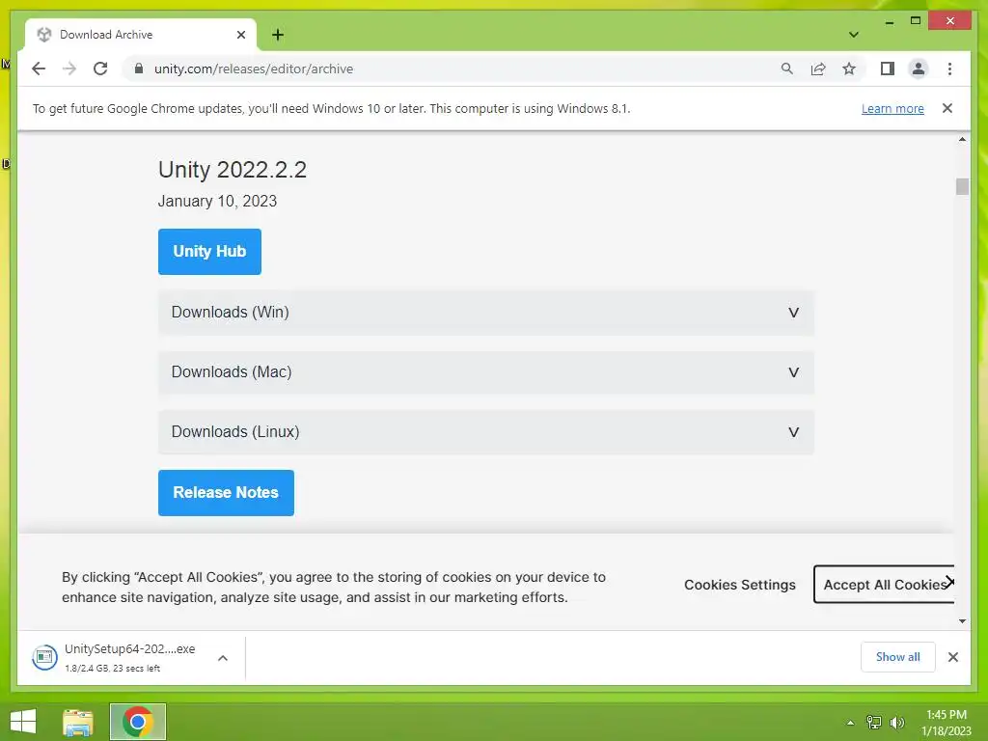Click the January 10, 2023 date text
988x741 pixels.
217,201
